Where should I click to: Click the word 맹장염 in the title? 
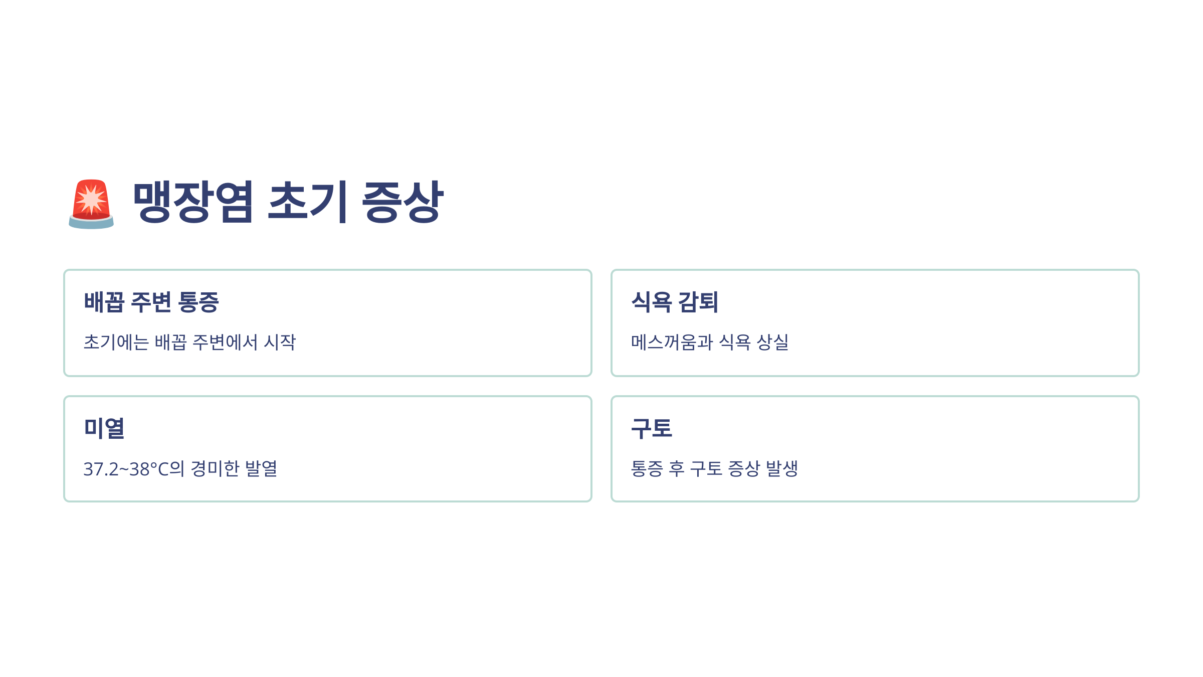[x=193, y=202]
